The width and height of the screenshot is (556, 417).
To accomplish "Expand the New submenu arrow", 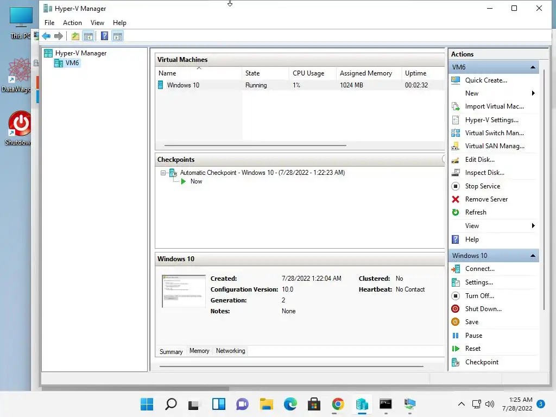I will pos(533,93).
